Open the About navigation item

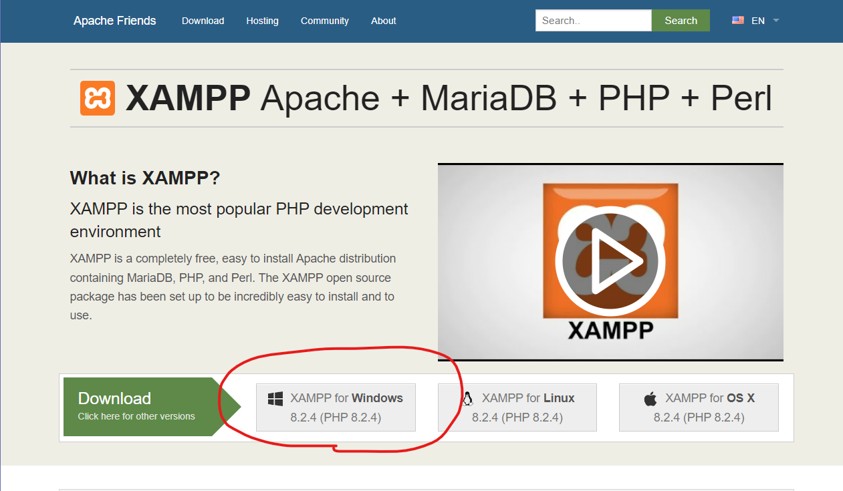pyautogui.click(x=383, y=21)
